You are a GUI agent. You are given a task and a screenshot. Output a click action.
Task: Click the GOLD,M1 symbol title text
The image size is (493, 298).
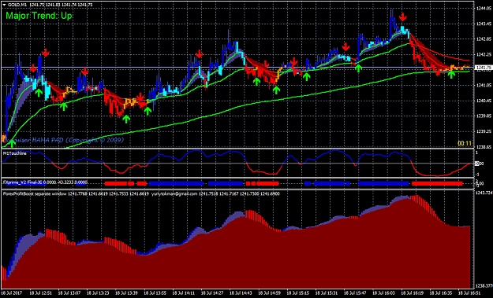17,5
